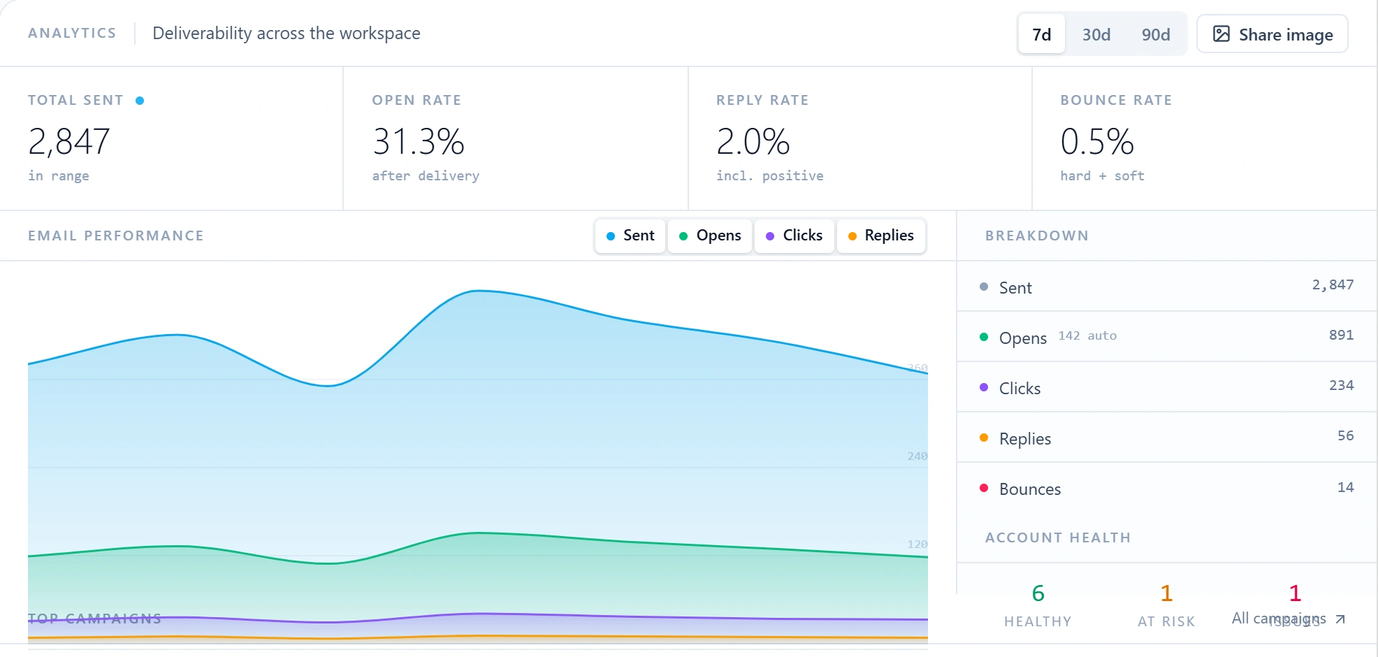Select the Clicks row in Breakdown

(1166, 387)
